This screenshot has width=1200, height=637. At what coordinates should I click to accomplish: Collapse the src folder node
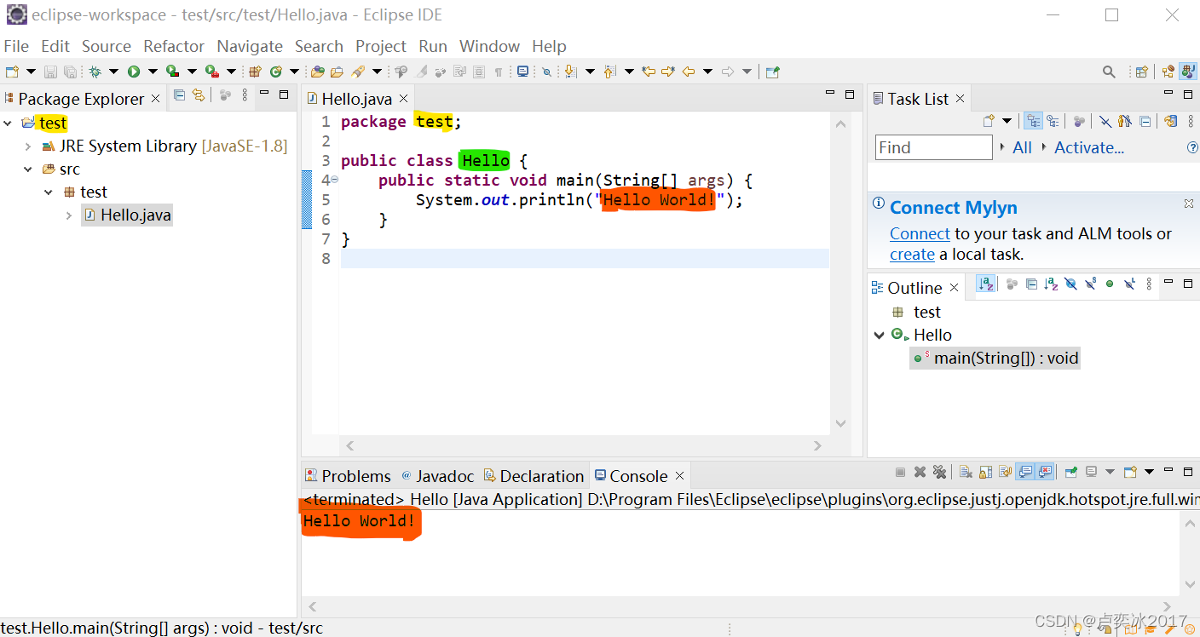[x=28, y=169]
